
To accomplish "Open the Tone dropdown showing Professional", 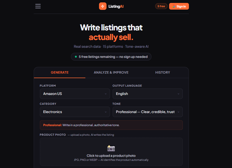I will 147,112.
